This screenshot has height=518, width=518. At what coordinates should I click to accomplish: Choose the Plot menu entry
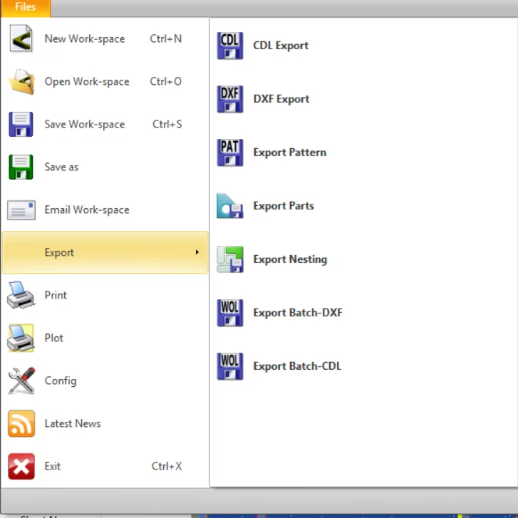click(x=105, y=338)
